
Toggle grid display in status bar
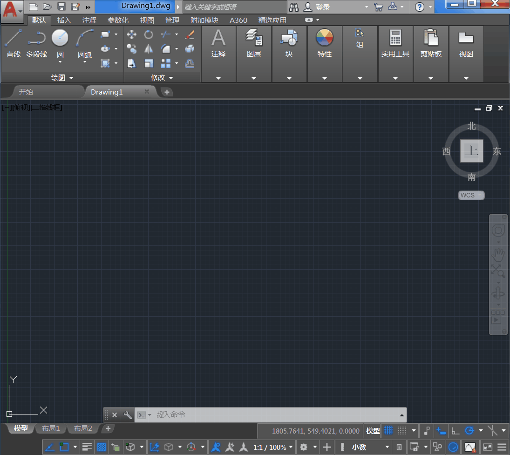(389, 431)
